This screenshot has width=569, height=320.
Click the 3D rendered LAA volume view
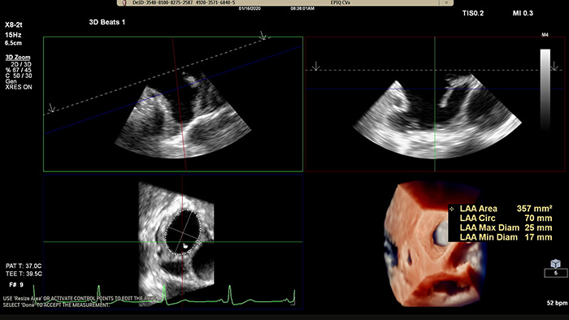436,244
